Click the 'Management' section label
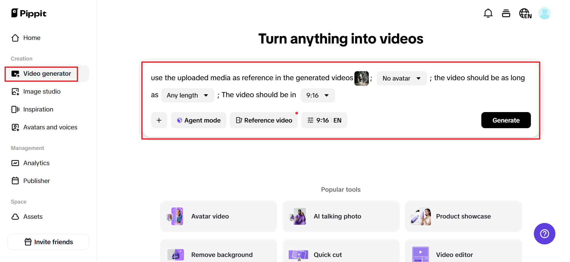This screenshot has height=262, width=570. coord(27,148)
